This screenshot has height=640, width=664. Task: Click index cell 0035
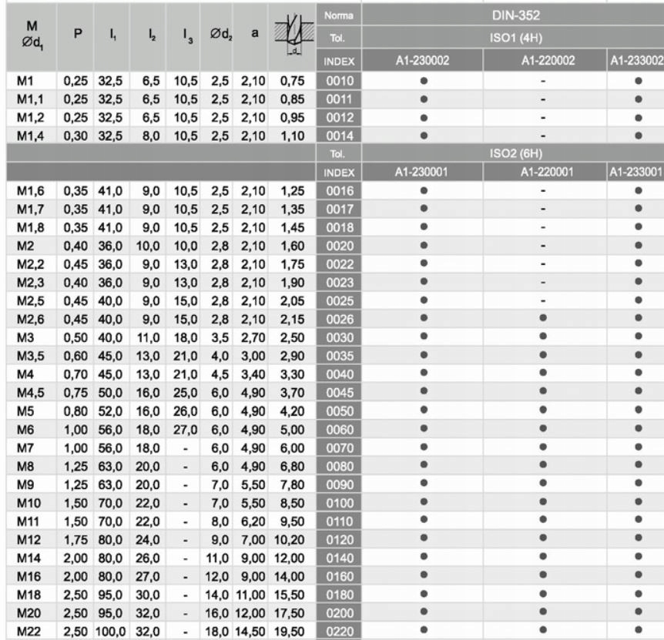(339, 356)
